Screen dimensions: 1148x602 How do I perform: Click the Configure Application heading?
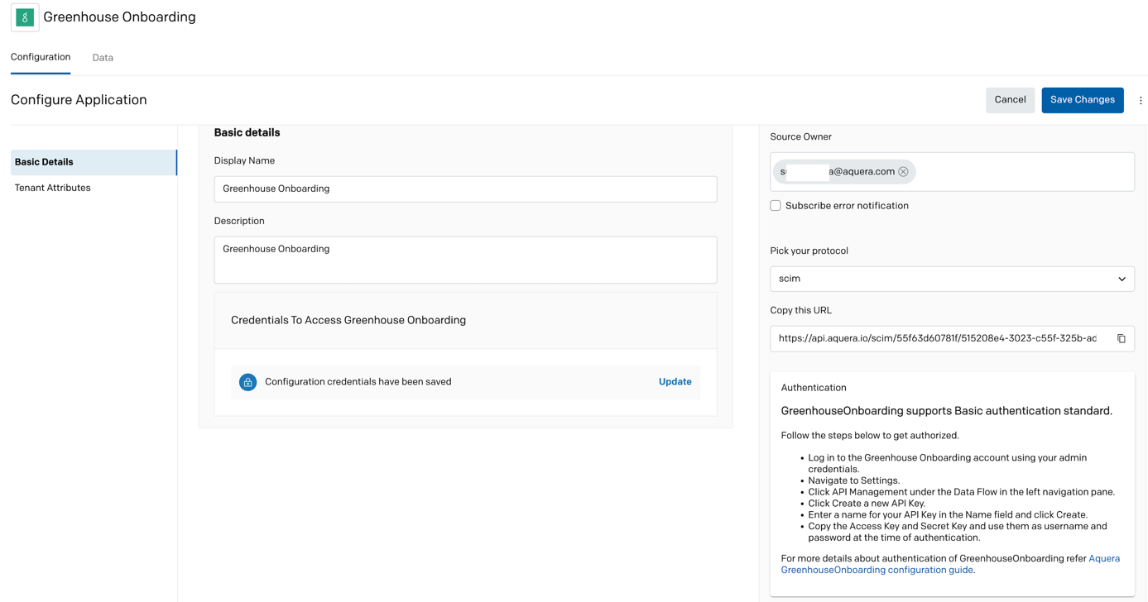click(x=79, y=100)
